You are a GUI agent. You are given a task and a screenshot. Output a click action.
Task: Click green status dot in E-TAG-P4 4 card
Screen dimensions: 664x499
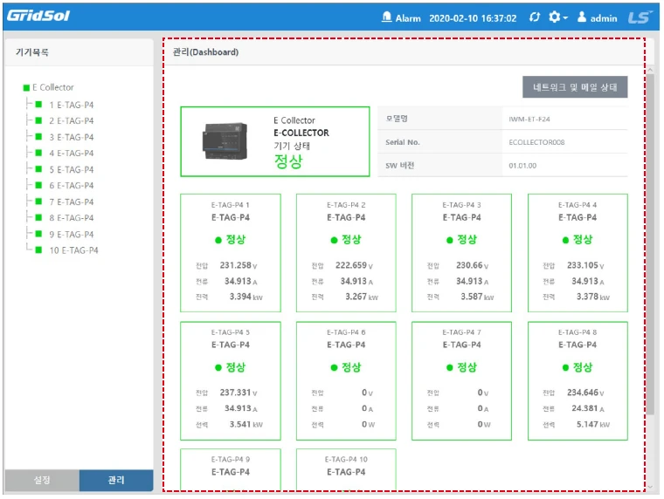coord(565,240)
